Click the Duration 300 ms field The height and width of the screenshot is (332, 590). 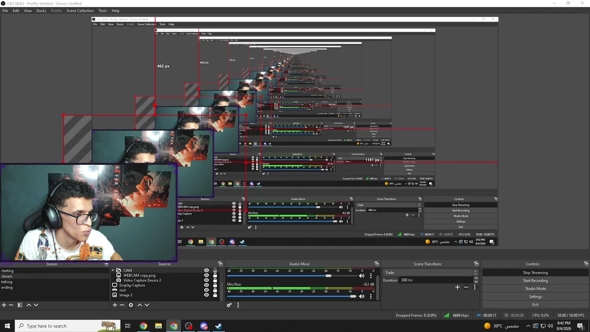click(436, 280)
